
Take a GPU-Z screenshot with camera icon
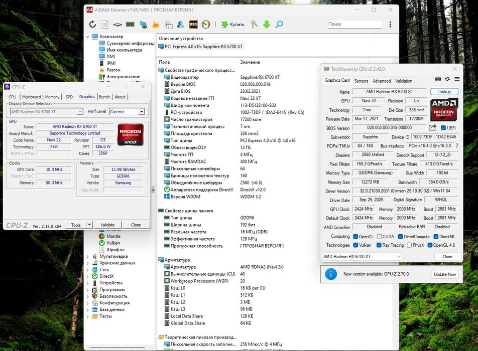(x=438, y=79)
